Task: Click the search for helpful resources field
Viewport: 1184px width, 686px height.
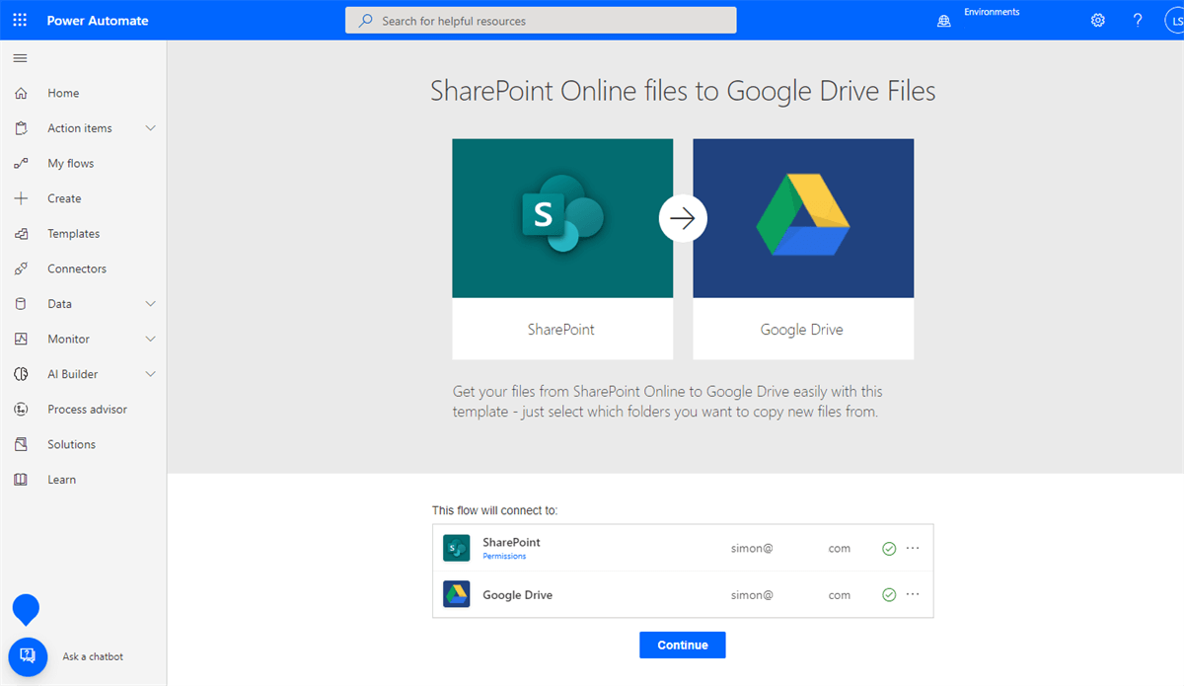Action: click(541, 20)
